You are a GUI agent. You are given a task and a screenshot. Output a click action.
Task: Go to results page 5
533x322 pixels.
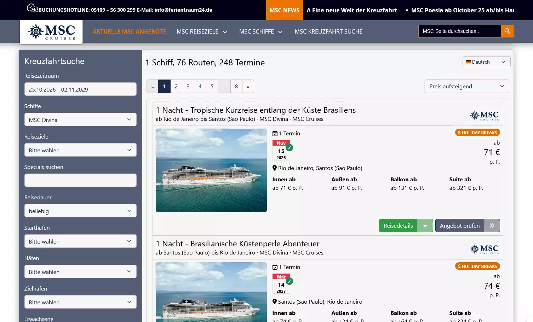(x=212, y=86)
